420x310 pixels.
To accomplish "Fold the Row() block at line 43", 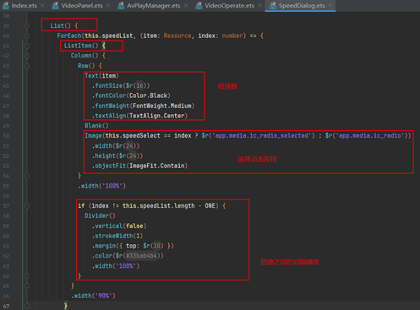I will tap(27, 66).
